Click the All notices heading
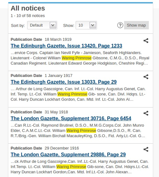The image size is (159, 177). [28, 8]
